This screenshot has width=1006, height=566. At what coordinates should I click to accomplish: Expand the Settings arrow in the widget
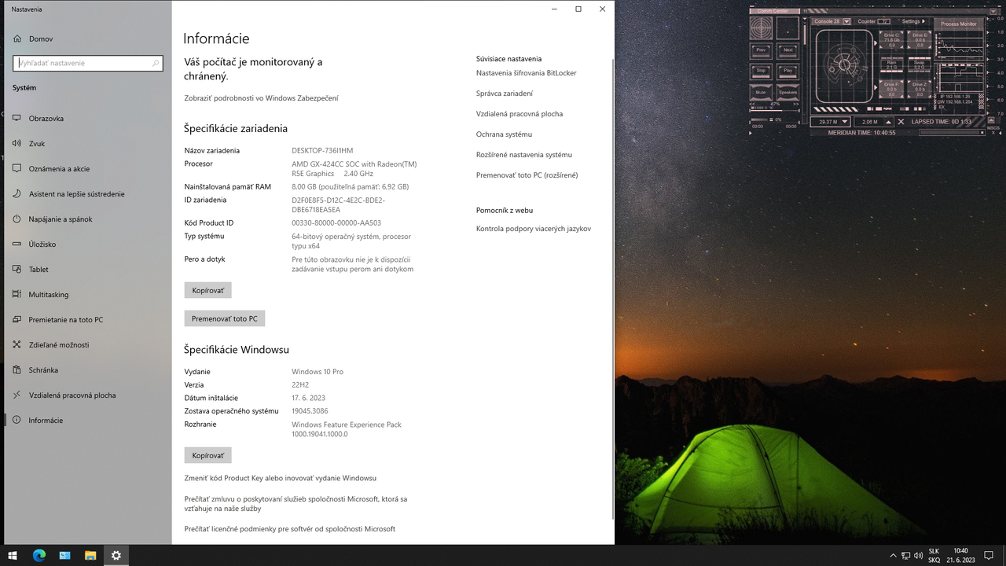[923, 21]
